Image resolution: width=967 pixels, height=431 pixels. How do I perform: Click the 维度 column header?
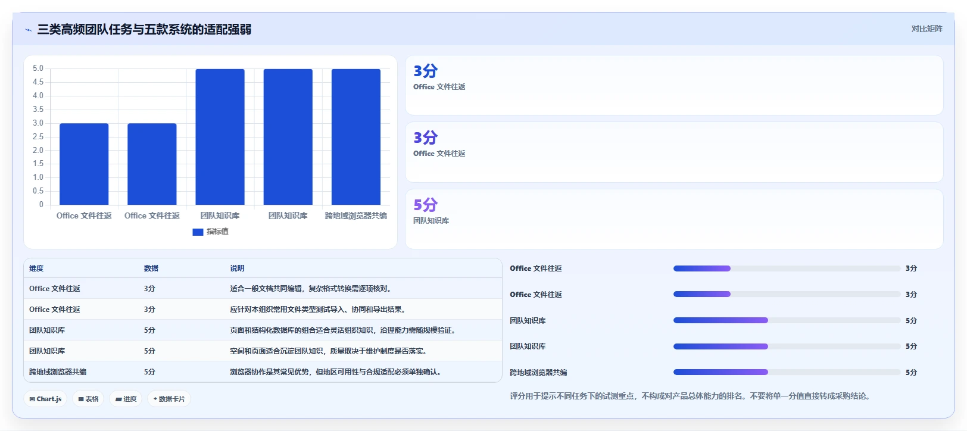coord(36,268)
